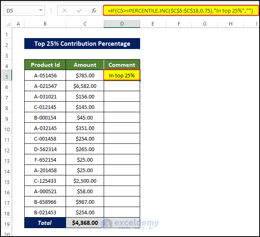Click the 'Comment' header cell
The width and height of the screenshot is (260, 237).
click(x=122, y=65)
